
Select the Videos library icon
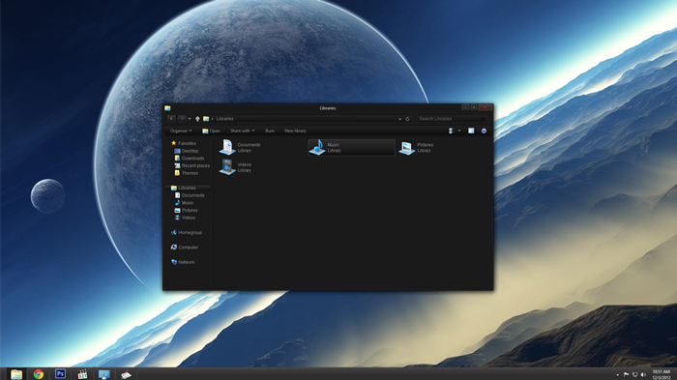click(x=227, y=167)
